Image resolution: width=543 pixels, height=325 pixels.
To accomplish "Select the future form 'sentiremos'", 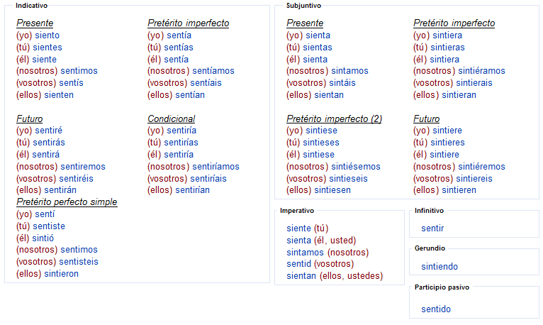I will [x=83, y=167].
